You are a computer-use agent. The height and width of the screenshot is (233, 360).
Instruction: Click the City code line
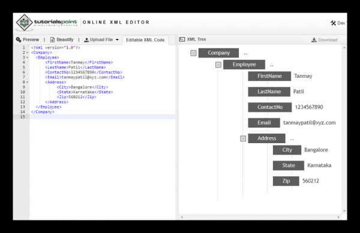[82, 87]
